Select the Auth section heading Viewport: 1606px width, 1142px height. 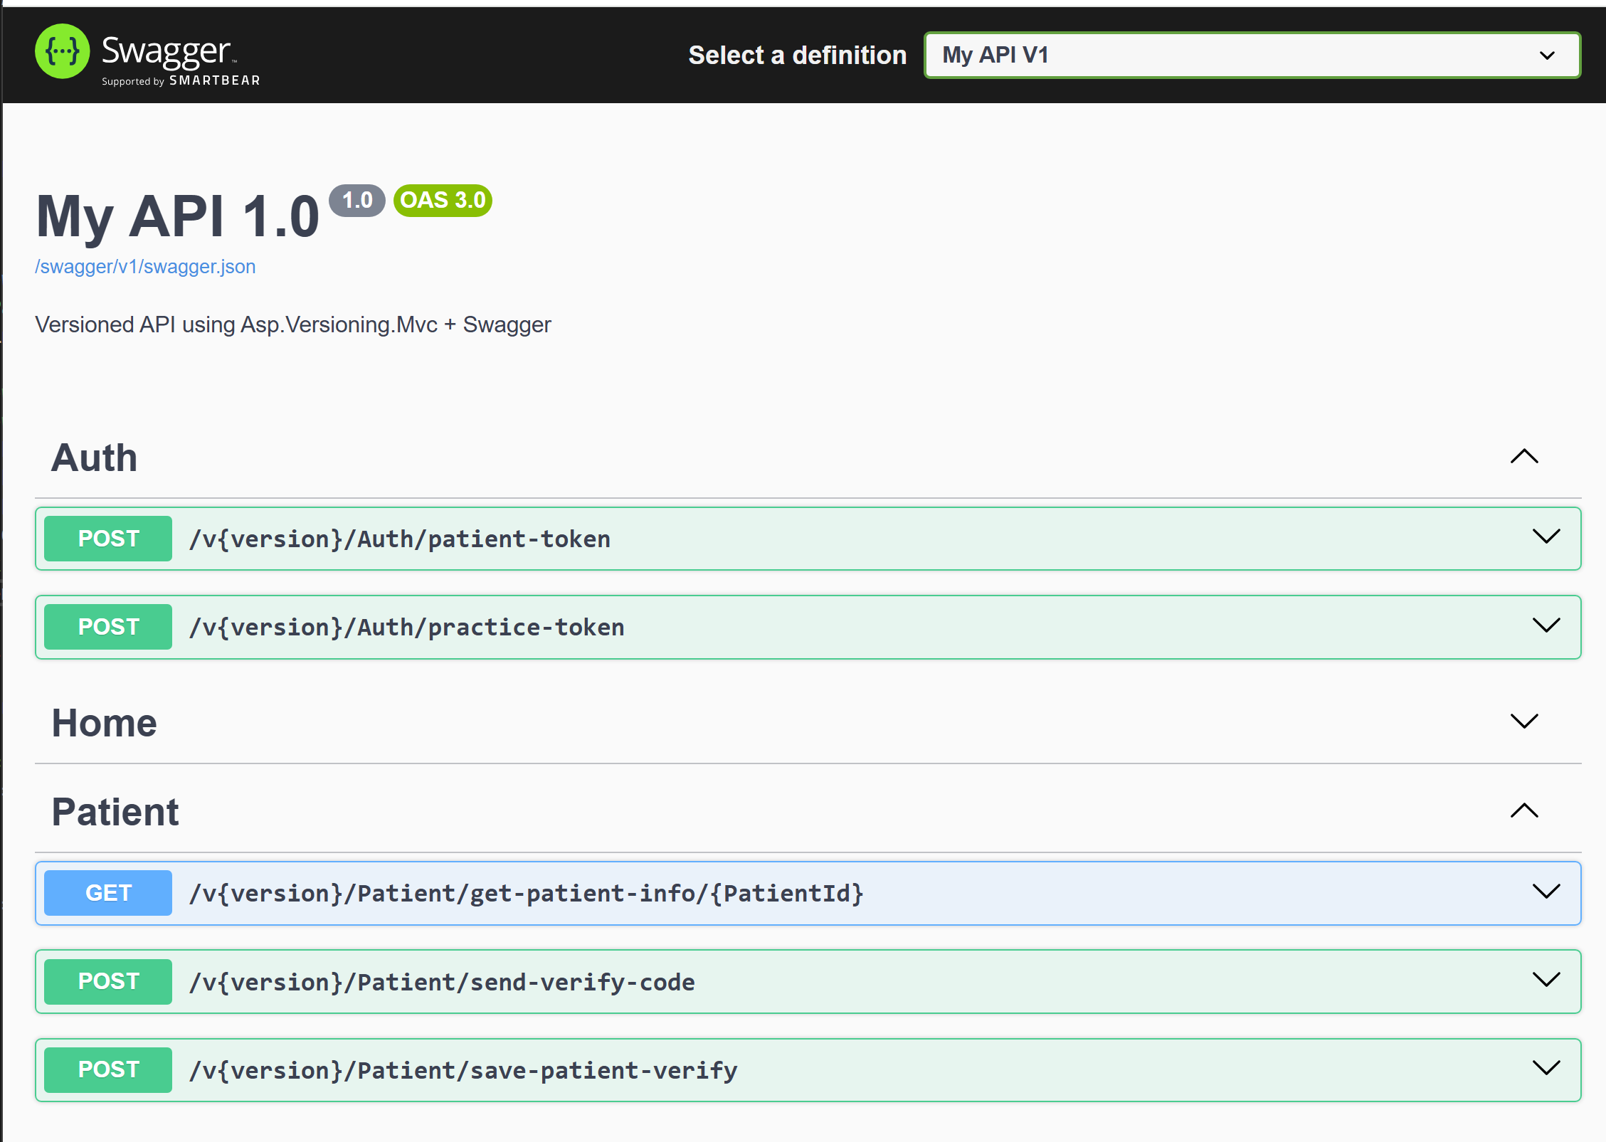point(95,458)
